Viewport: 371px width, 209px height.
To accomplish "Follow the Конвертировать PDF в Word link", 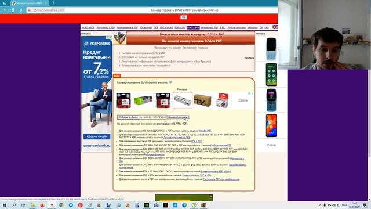I will pyautogui.click(x=216, y=171).
